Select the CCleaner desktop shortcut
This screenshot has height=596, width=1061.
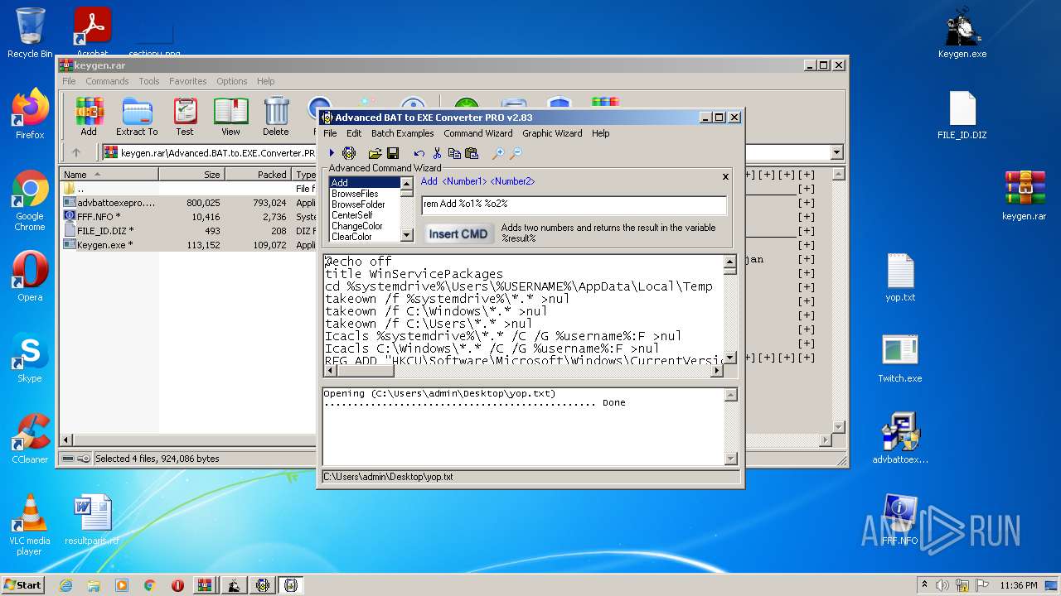coord(30,439)
